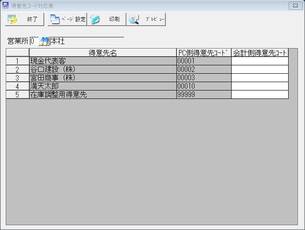Open the プレビュー print preview
The image size is (305, 230).
pos(146,19)
